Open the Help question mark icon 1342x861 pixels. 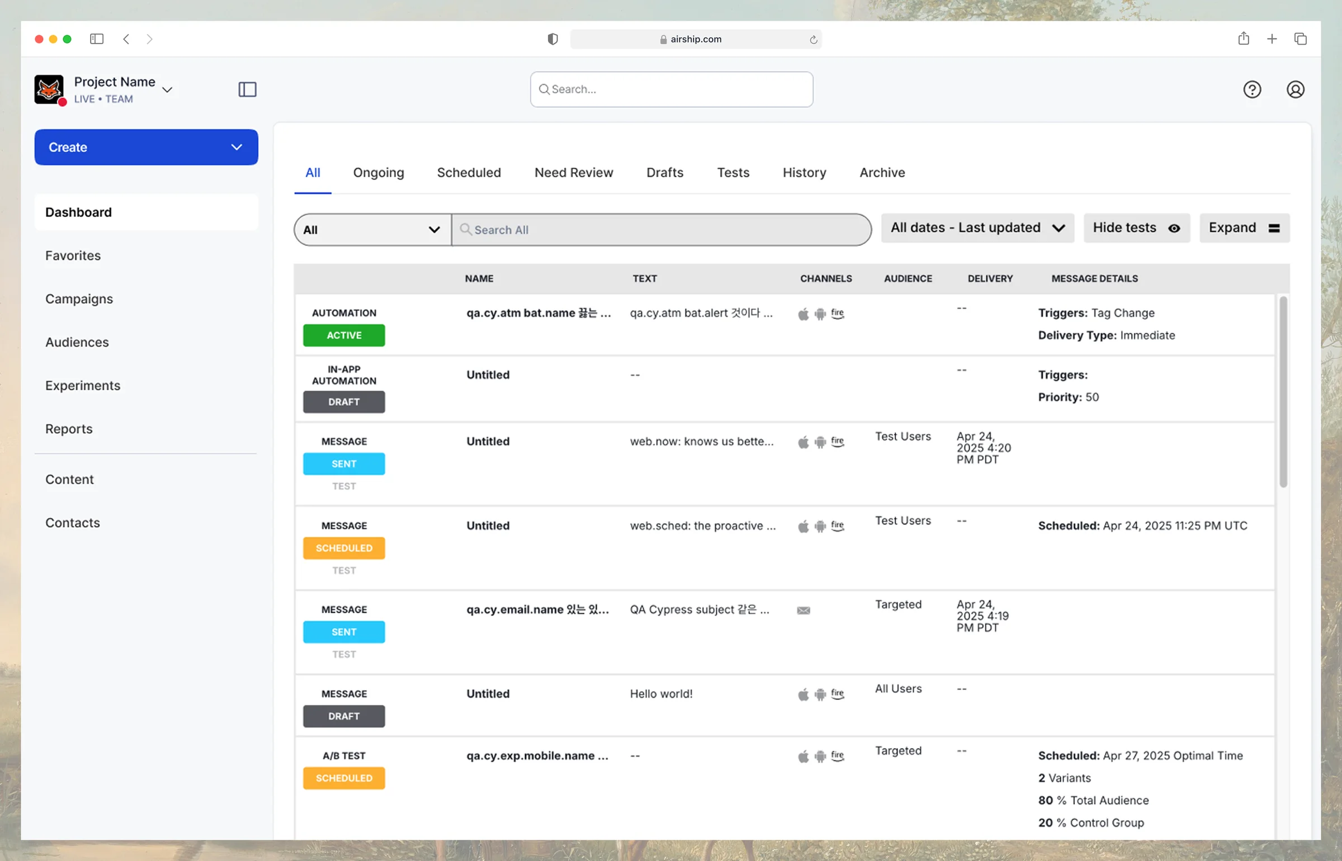(x=1252, y=89)
